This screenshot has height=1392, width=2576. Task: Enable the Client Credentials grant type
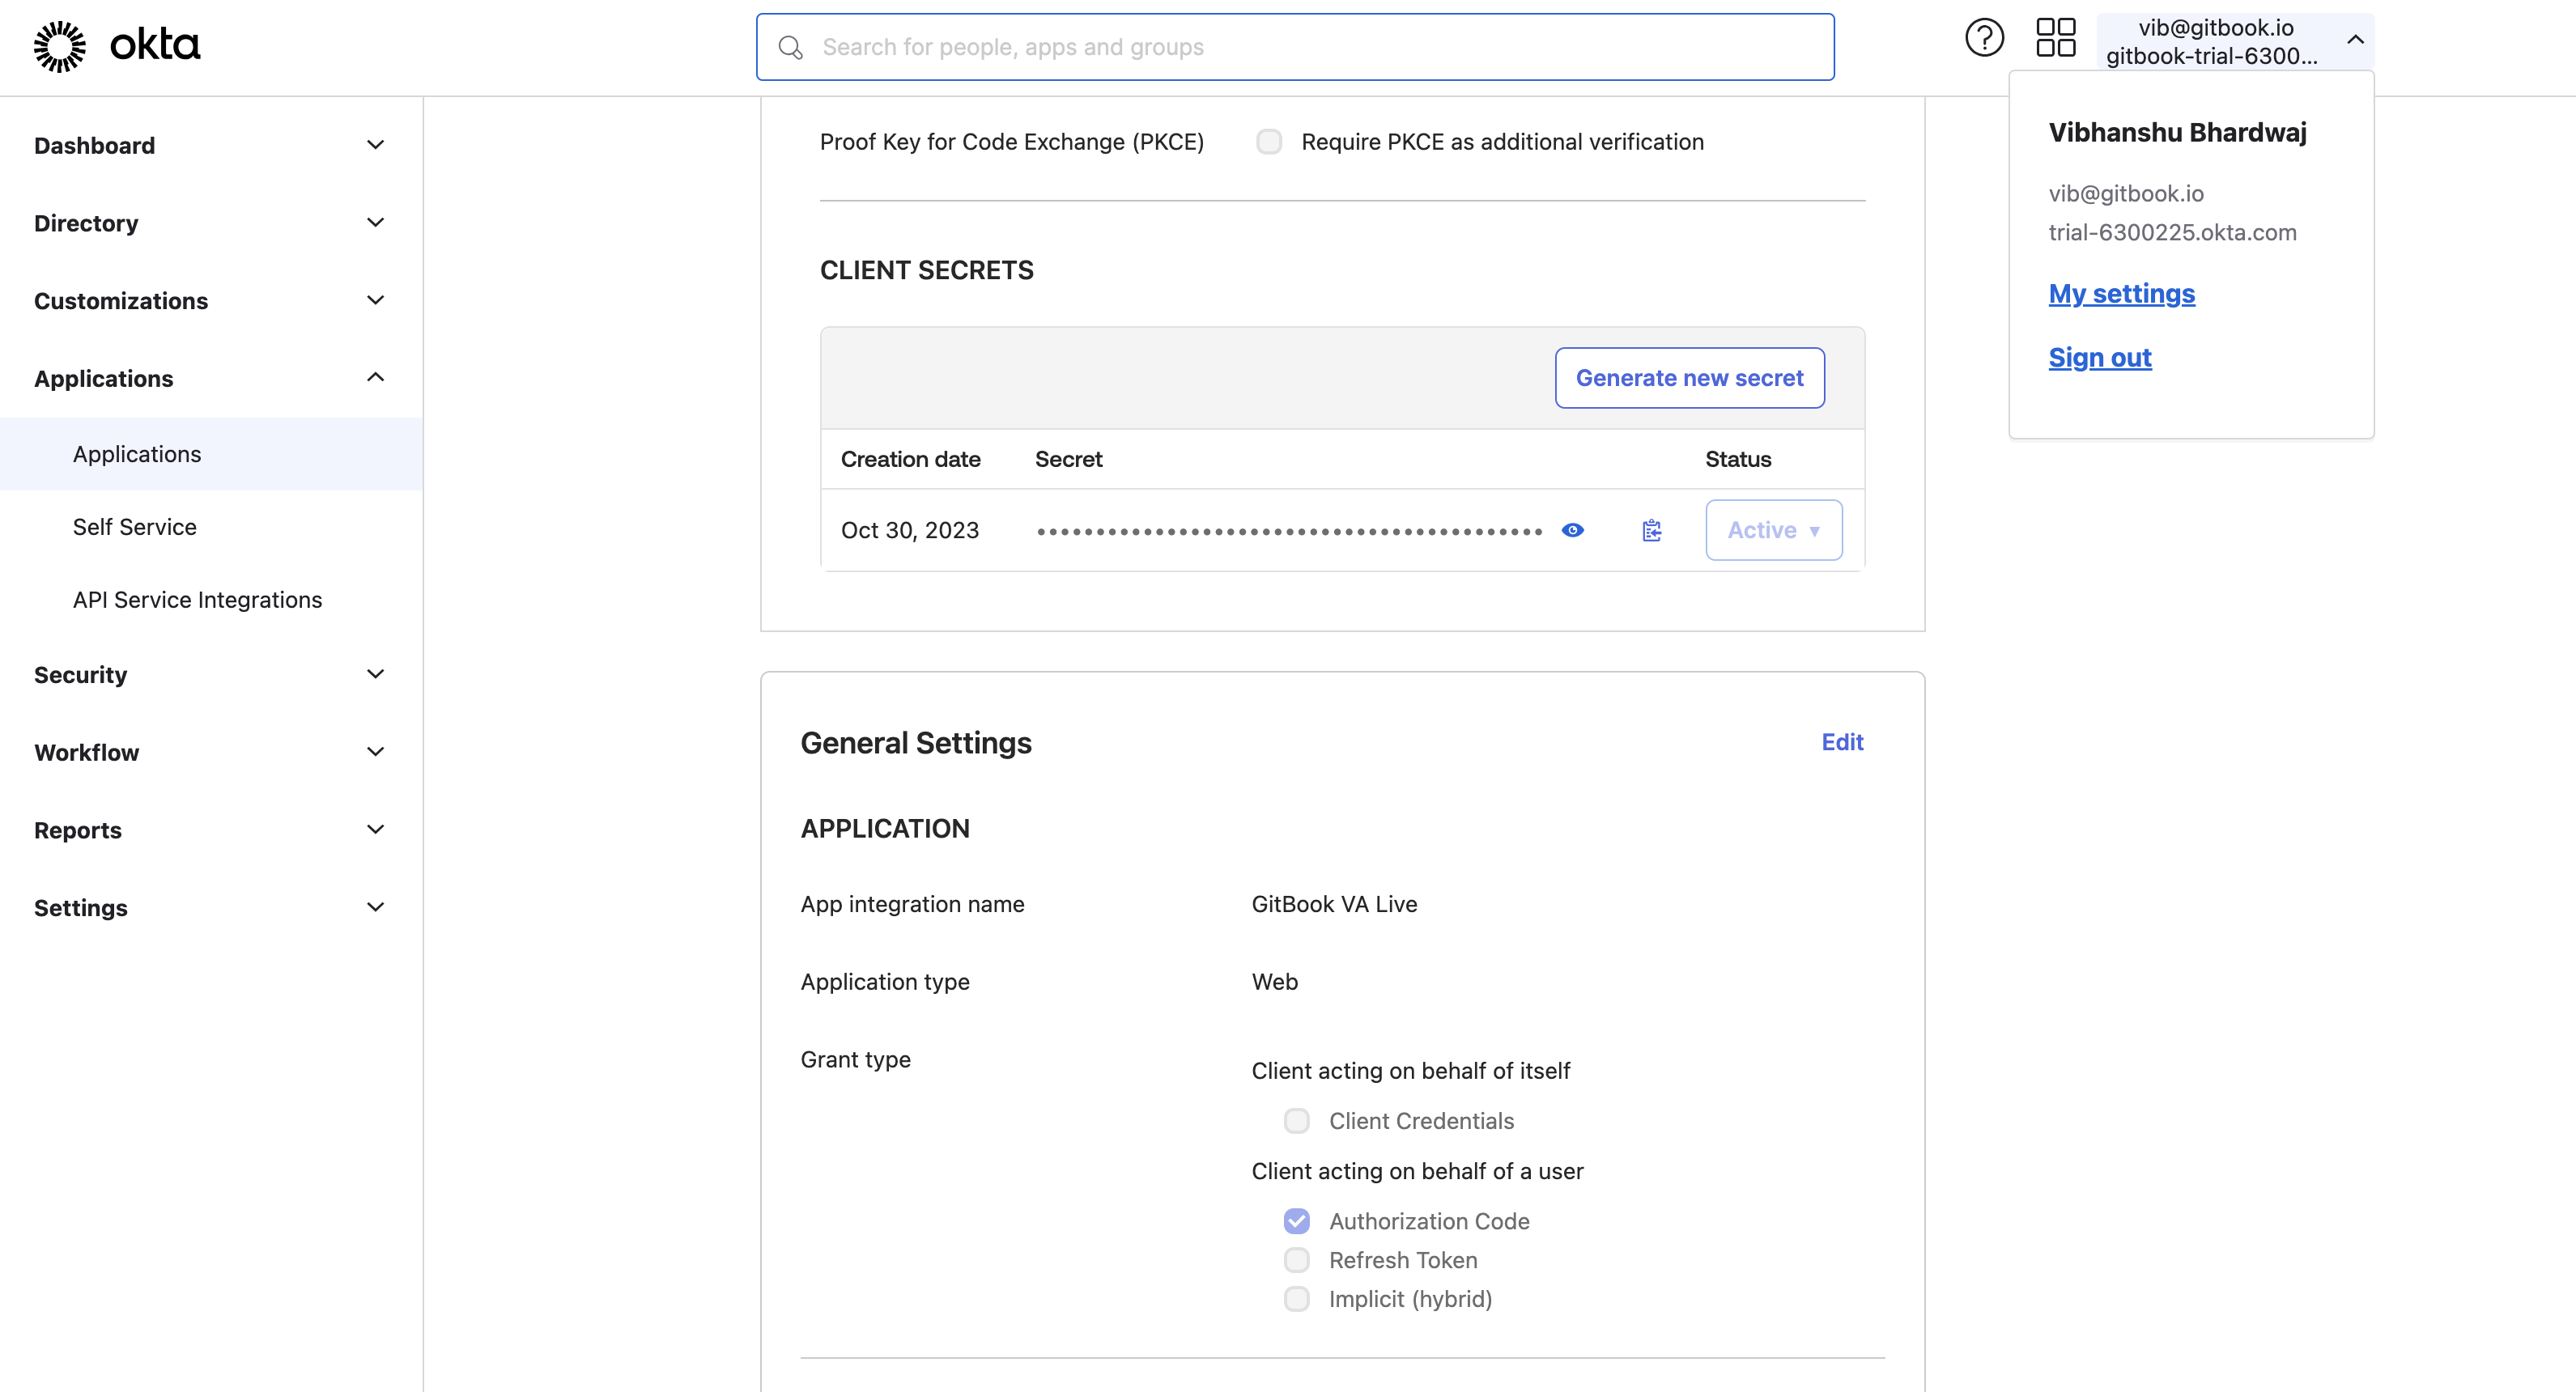[x=1296, y=1121]
